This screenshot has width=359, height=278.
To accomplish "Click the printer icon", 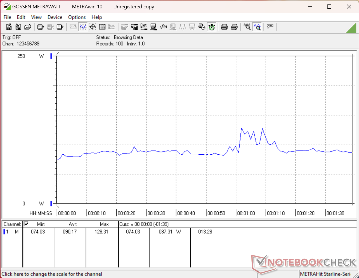I will [x=234, y=27].
